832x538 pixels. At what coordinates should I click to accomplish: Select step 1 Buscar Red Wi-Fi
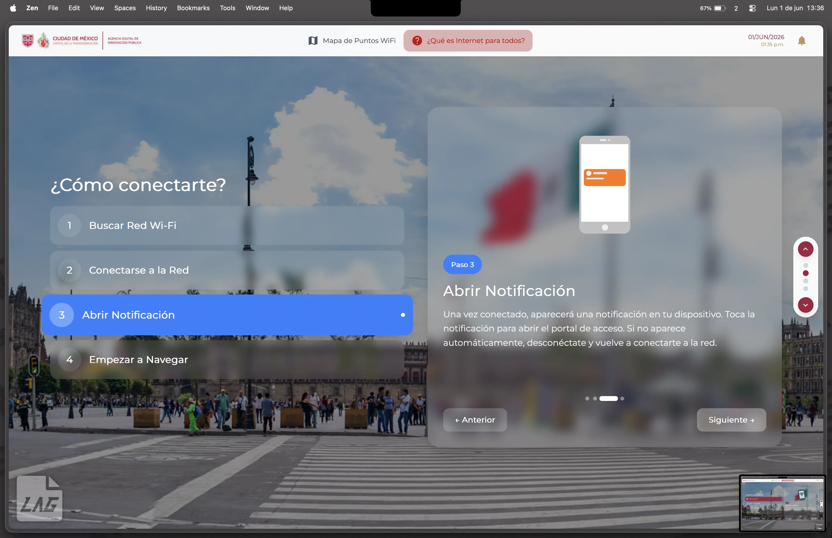pyautogui.click(x=227, y=225)
